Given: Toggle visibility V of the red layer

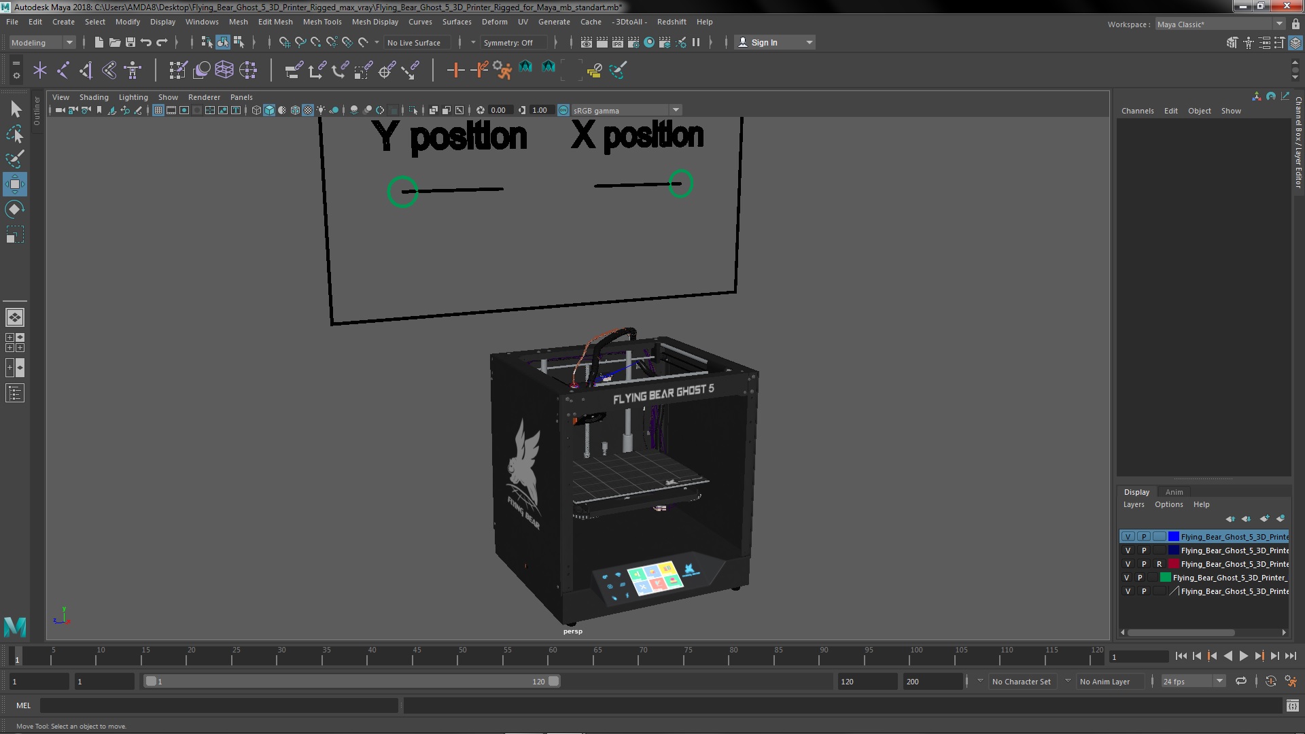Looking at the screenshot, I should tap(1128, 564).
